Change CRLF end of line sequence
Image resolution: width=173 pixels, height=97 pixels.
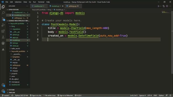(155, 95)
